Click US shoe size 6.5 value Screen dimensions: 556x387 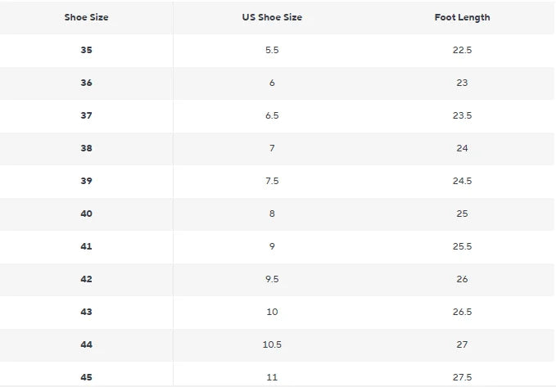click(x=272, y=115)
